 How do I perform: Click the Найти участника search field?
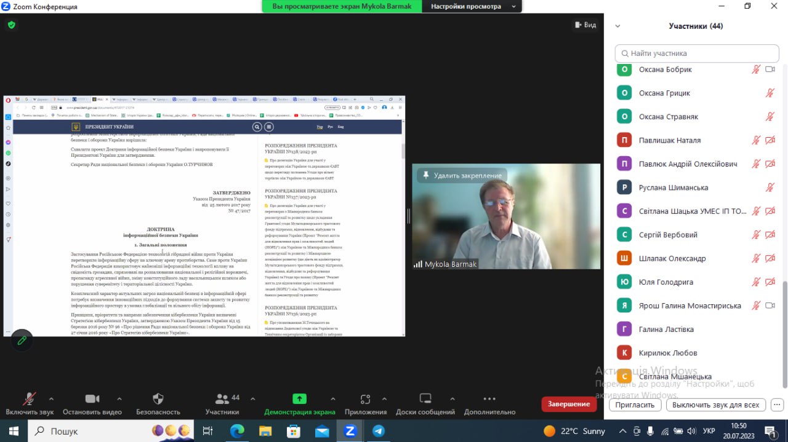pos(697,53)
